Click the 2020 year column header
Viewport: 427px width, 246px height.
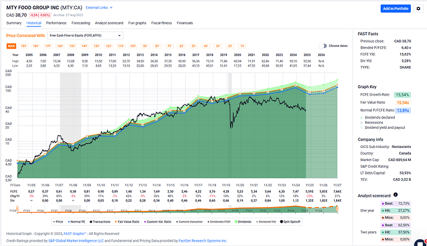(x=238, y=55)
